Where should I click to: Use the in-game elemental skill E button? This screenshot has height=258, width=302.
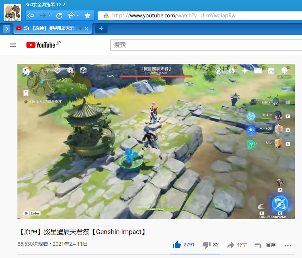coord(261,207)
